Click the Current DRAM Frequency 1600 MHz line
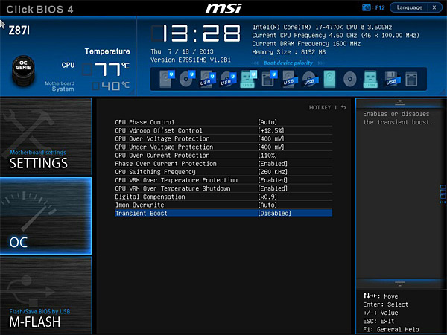This screenshot has height=335, width=447. pos(306,44)
